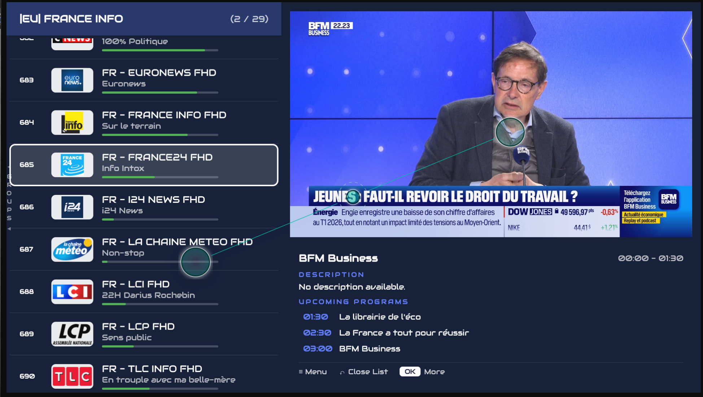The height and width of the screenshot is (397, 703).
Task: Click the France Info channel logo
Action: pyautogui.click(x=72, y=122)
